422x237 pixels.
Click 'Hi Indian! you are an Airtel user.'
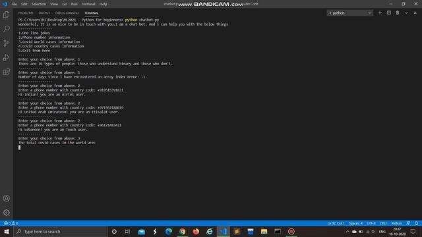[51, 94]
